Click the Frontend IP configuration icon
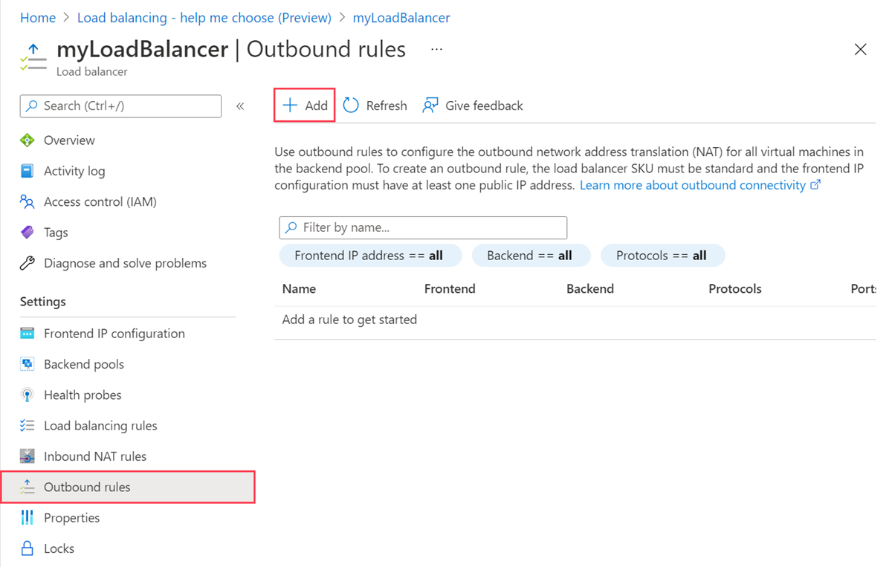 pos(28,334)
